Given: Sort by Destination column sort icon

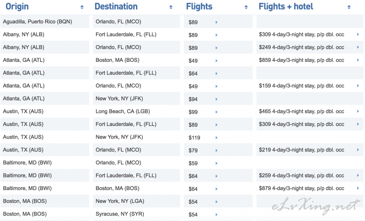Looking at the screenshot, I should point(171,7).
